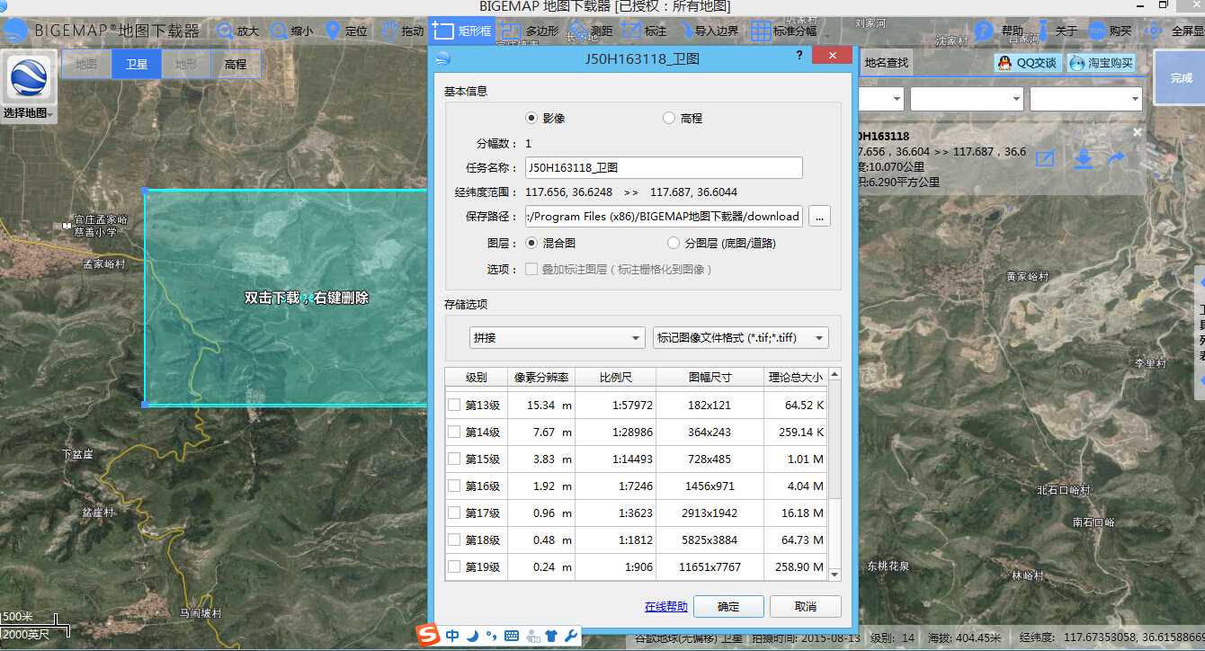Click the download arrow icon in task panel
The height and width of the screenshot is (651, 1205).
coord(1084,159)
